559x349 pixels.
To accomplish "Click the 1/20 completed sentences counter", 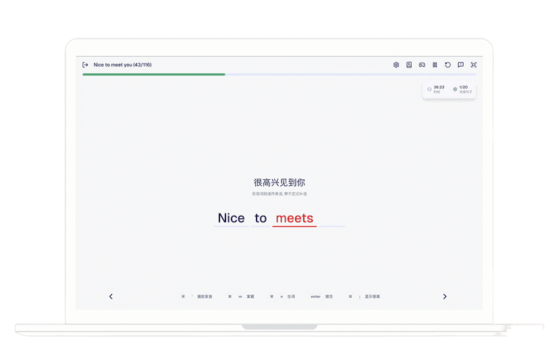I will click(x=463, y=89).
